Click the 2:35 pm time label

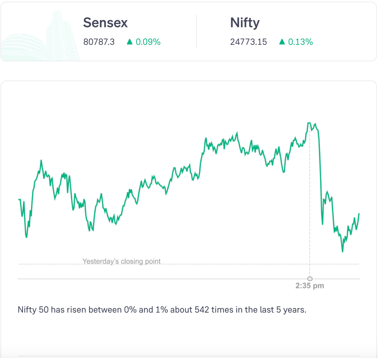click(x=310, y=286)
